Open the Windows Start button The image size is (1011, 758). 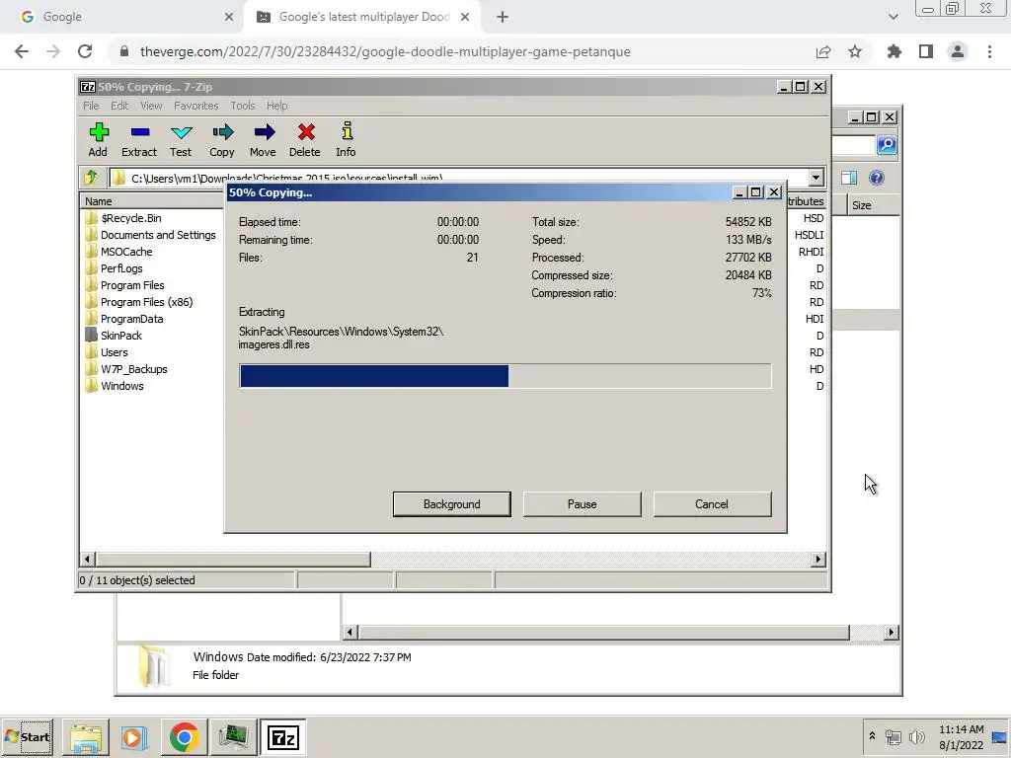(28, 737)
